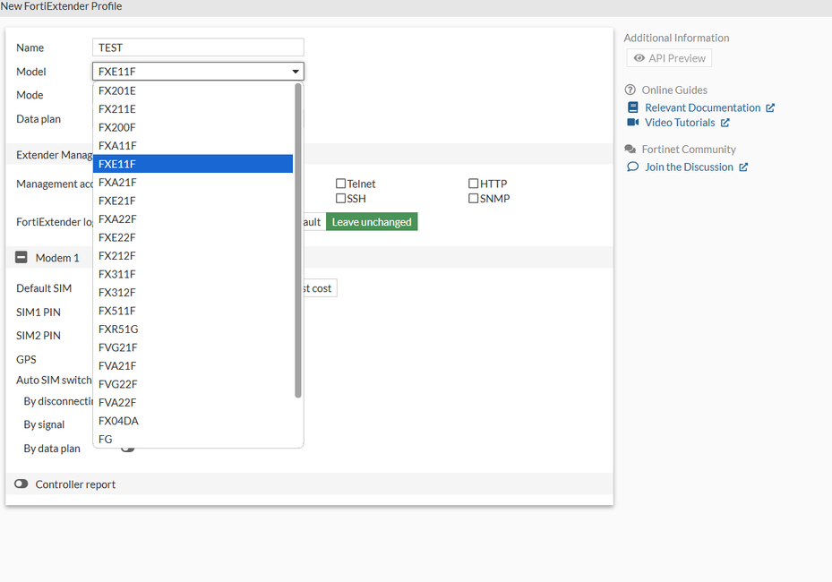Screen dimensions: 832x582
Task: Choose FX311F model option
Action: coord(193,274)
